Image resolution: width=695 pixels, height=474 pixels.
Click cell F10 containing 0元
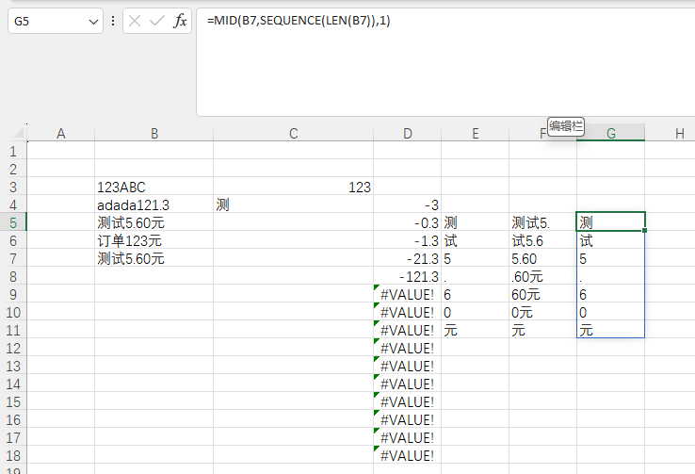click(x=543, y=313)
